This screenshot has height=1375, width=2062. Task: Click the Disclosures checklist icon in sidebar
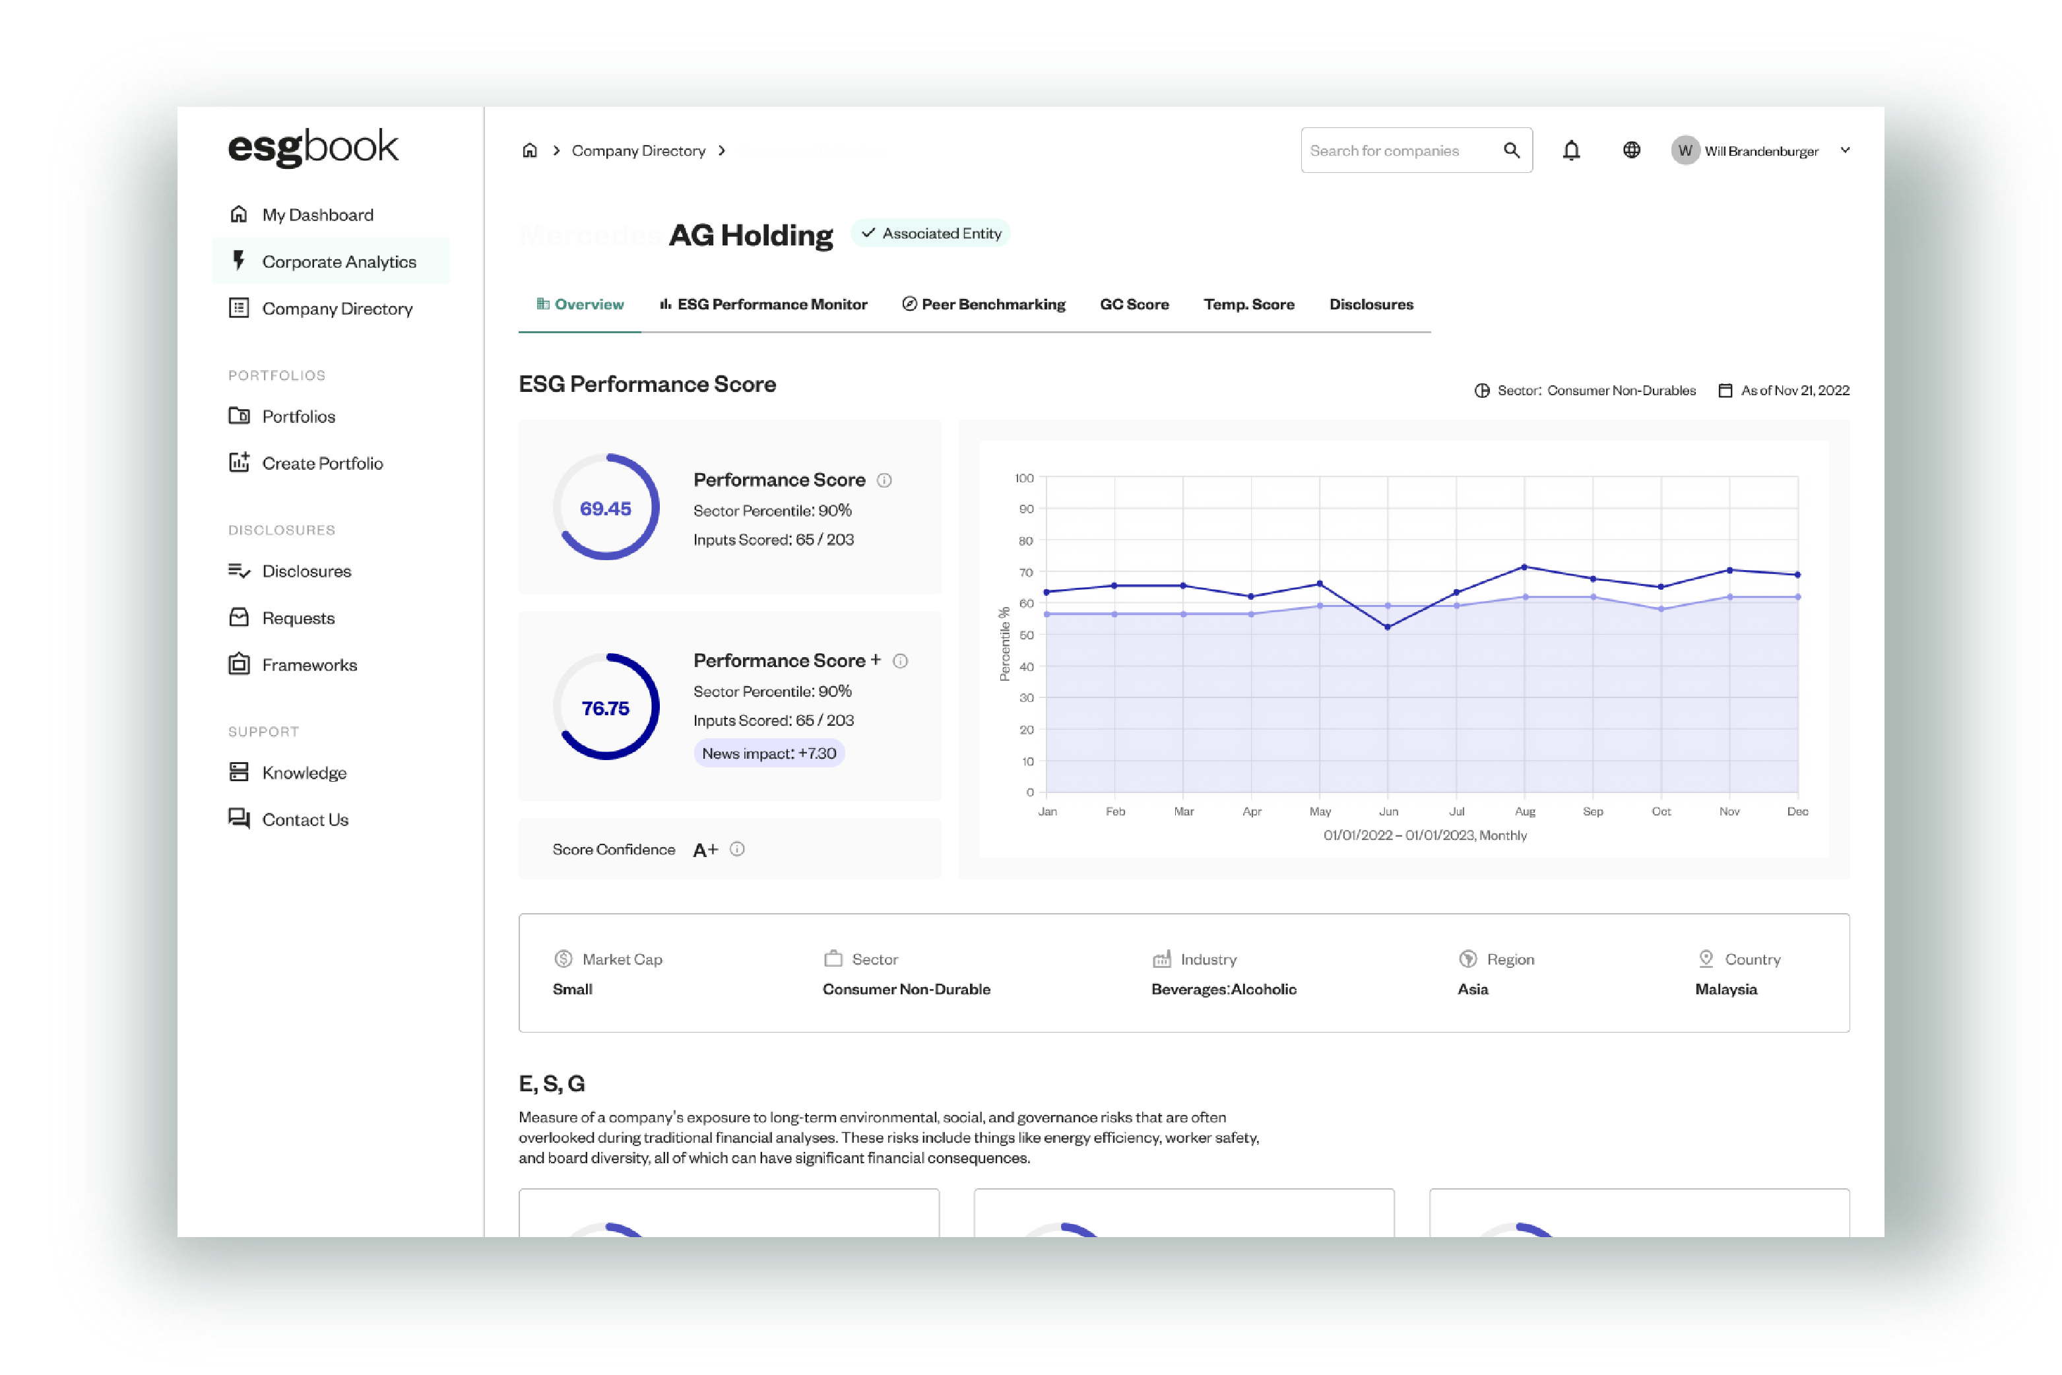[x=239, y=571]
